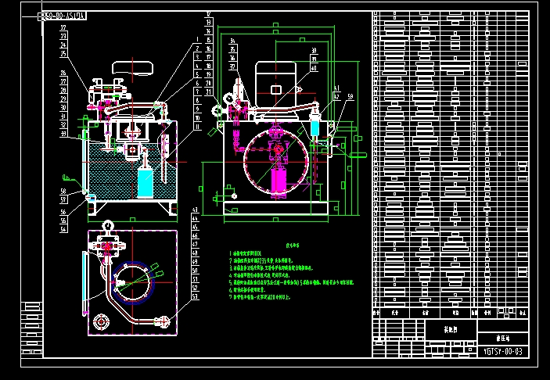Select part balloon number 11 in the callout column

[x=199, y=125]
